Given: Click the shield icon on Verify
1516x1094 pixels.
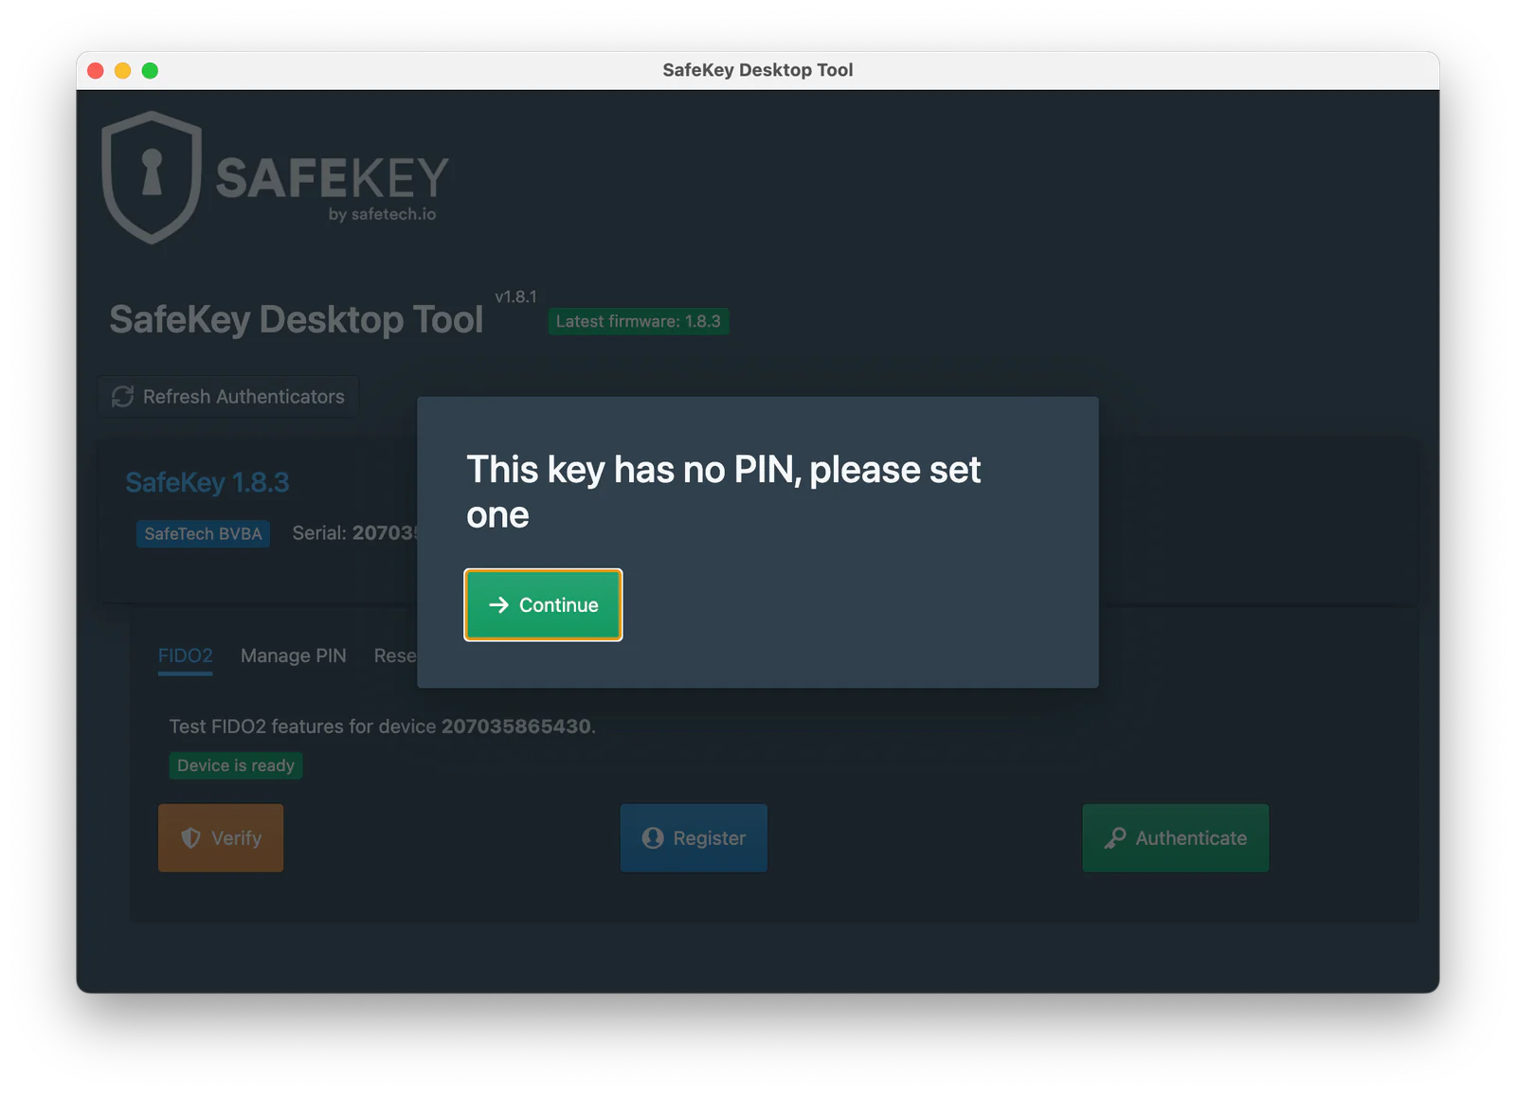Looking at the screenshot, I should pyautogui.click(x=190, y=837).
